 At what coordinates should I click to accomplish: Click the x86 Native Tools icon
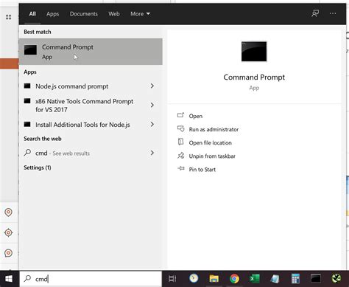pos(27,101)
